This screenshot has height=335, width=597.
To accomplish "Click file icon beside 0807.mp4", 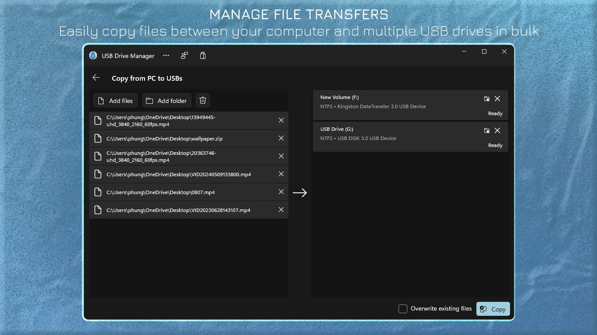I will (x=98, y=192).
